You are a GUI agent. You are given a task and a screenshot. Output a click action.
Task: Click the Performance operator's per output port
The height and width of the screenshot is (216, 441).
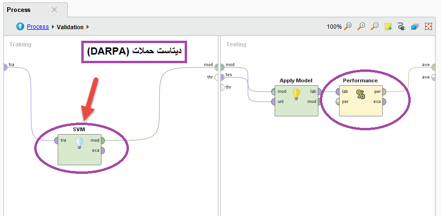pos(384,91)
